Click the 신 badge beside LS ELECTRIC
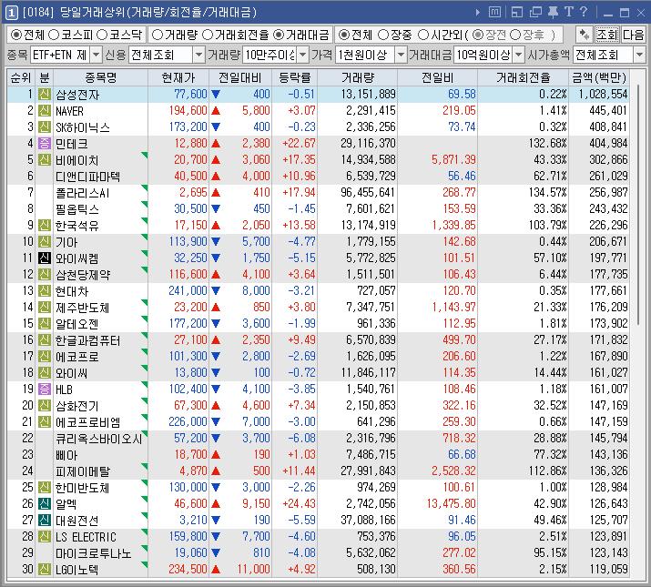651x587 pixels. pyautogui.click(x=45, y=536)
